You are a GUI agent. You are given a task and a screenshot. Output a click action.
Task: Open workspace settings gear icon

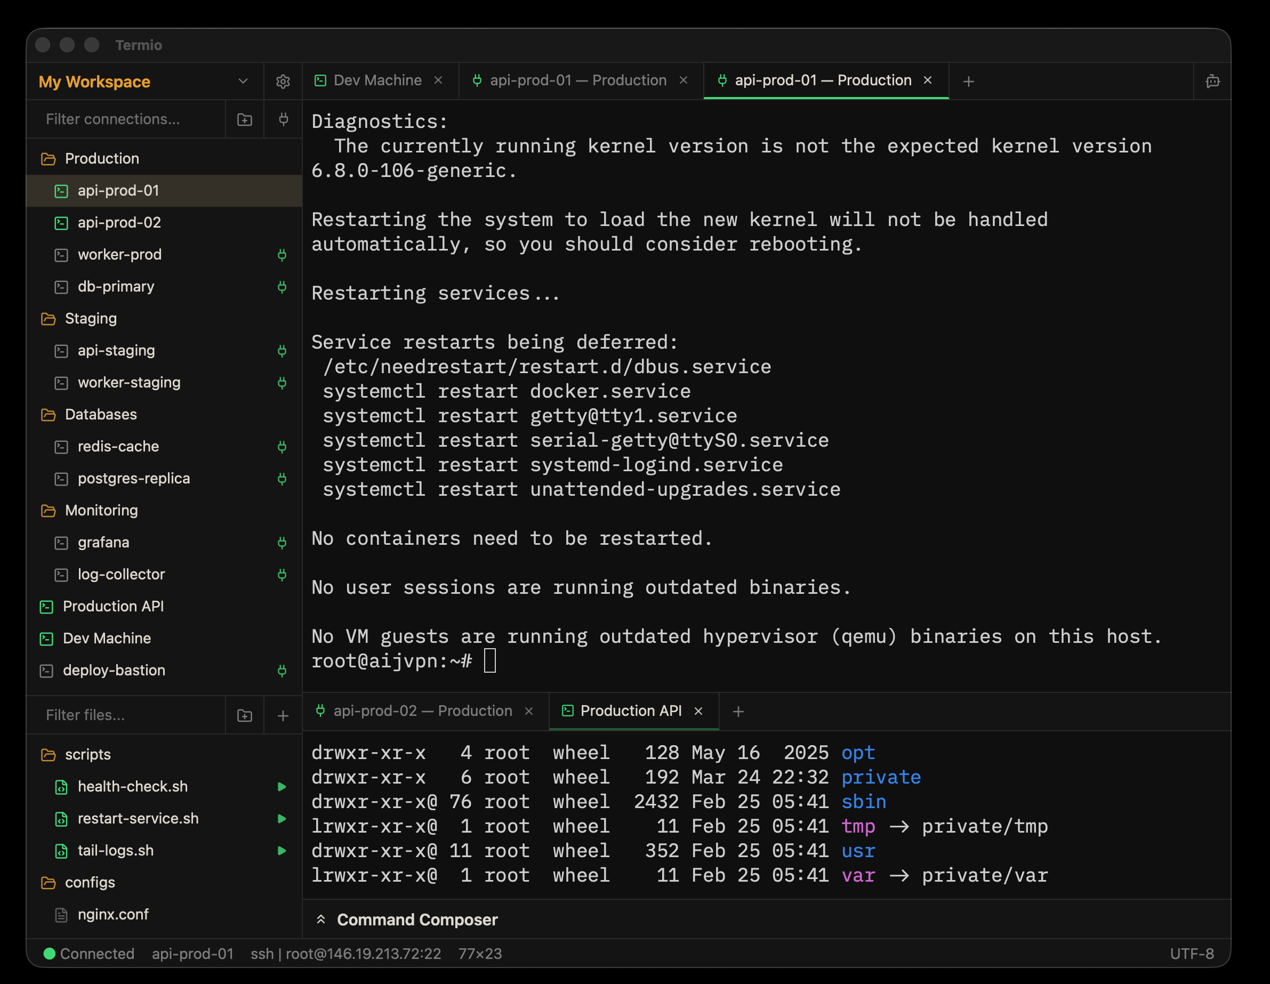pos(283,82)
